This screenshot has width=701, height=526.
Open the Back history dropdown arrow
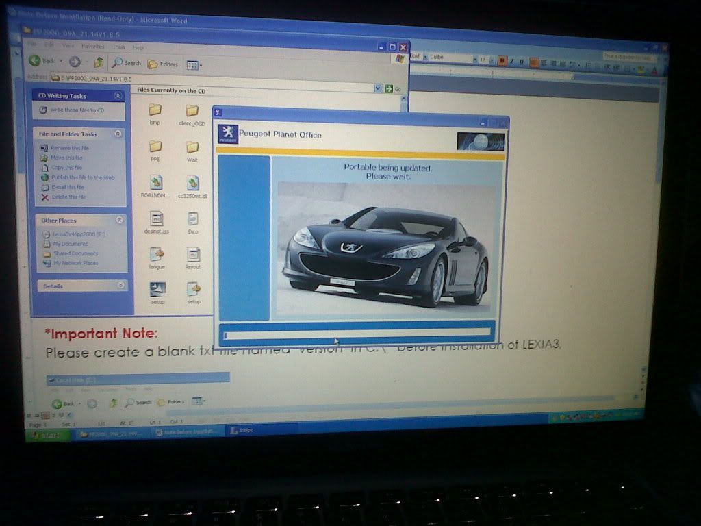tap(61, 61)
